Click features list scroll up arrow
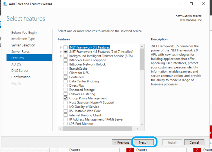212x152 pixels. [x=142, y=46]
